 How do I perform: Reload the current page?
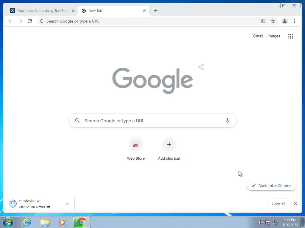point(30,21)
